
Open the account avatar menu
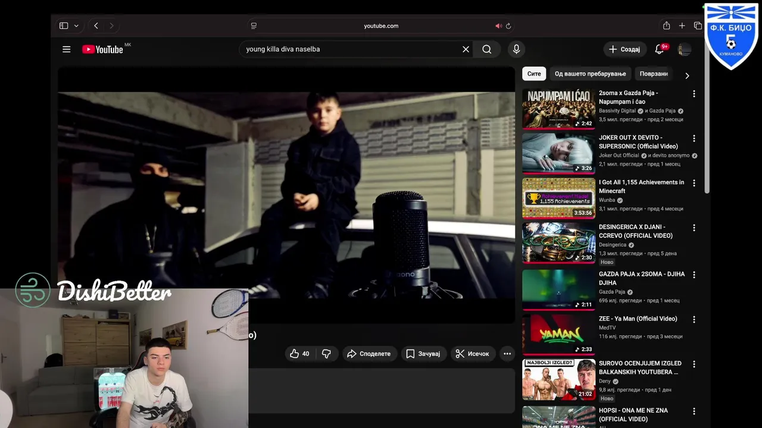[684, 49]
